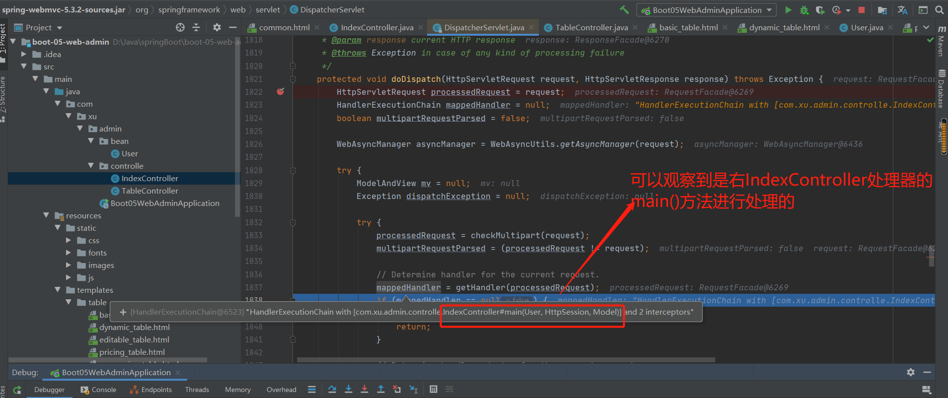Open the Project view selector dropdown
Image resolution: width=948 pixels, height=398 pixels.
pos(39,28)
